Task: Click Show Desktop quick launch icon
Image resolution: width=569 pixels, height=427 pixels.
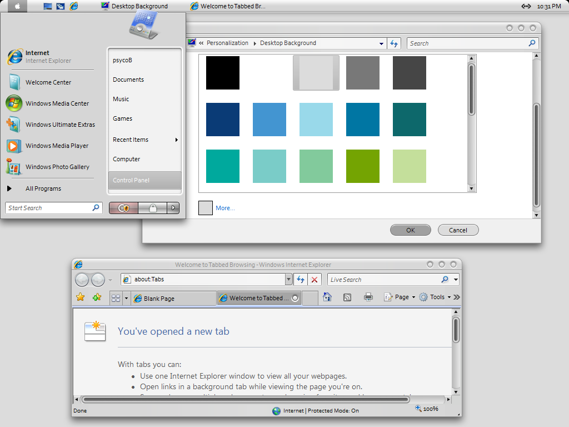Action: click(48, 6)
